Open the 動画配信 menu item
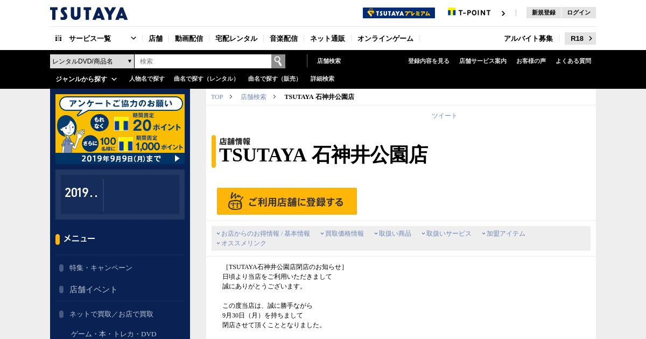646x339 pixels. tap(189, 38)
